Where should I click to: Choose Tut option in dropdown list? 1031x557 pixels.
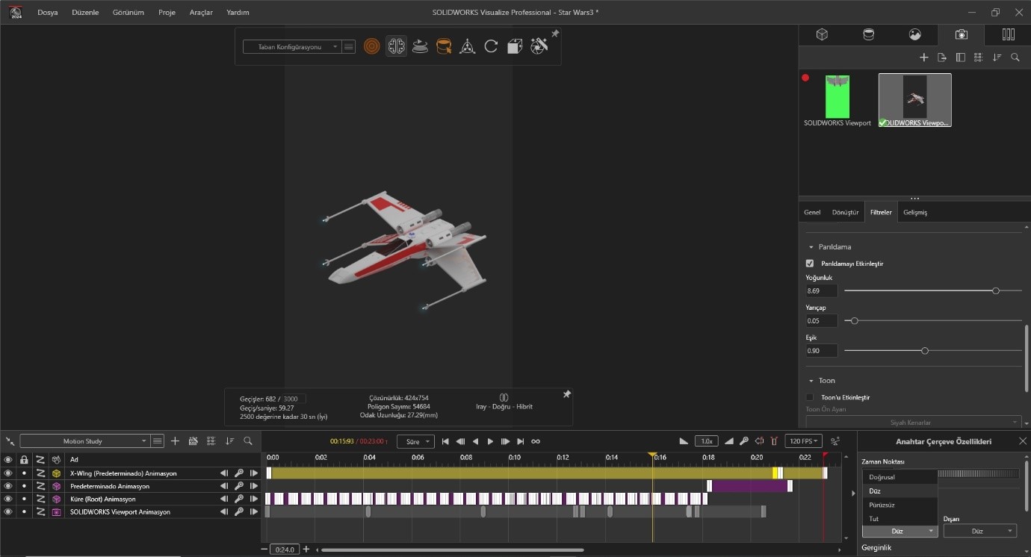pos(900,518)
